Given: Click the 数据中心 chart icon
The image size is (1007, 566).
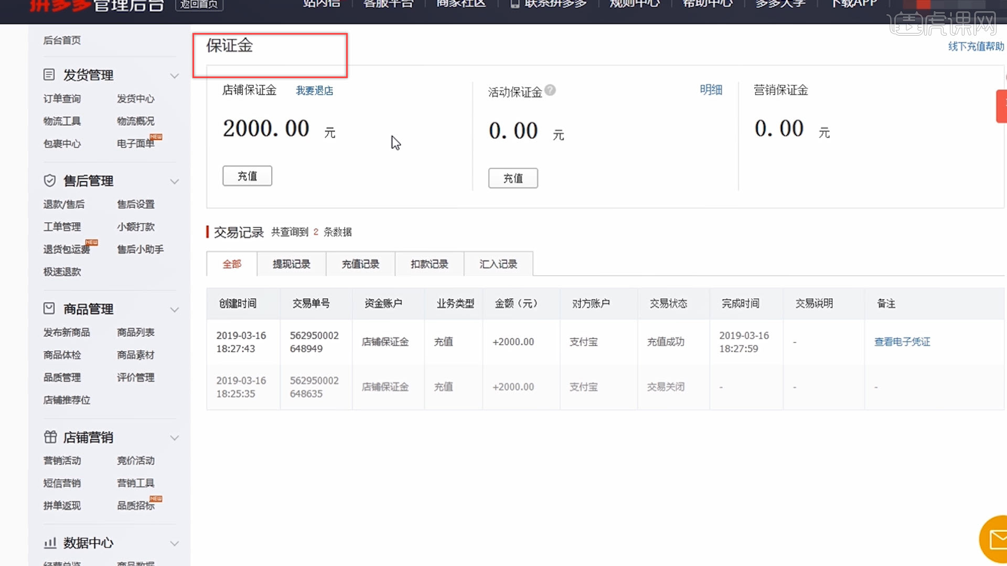Looking at the screenshot, I should coord(50,543).
